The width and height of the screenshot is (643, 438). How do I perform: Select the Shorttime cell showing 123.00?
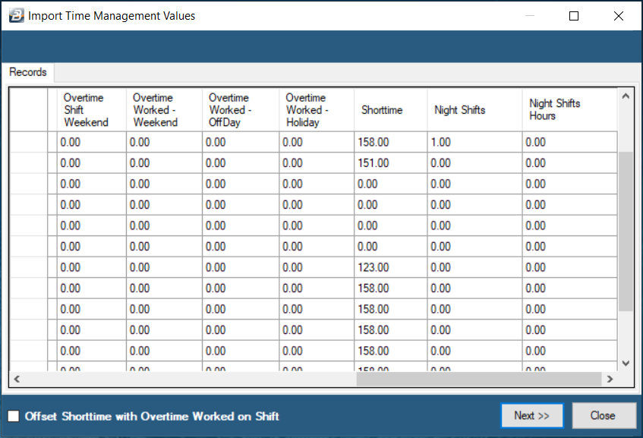point(391,267)
